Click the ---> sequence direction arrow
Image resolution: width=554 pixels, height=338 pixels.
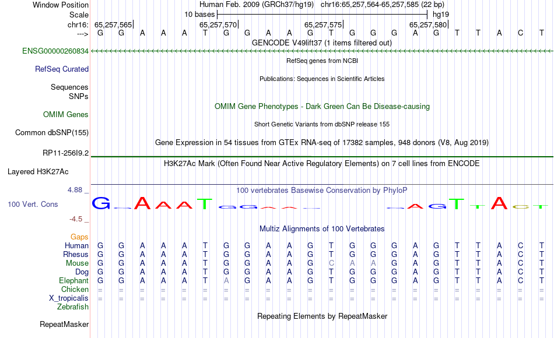coord(83,34)
